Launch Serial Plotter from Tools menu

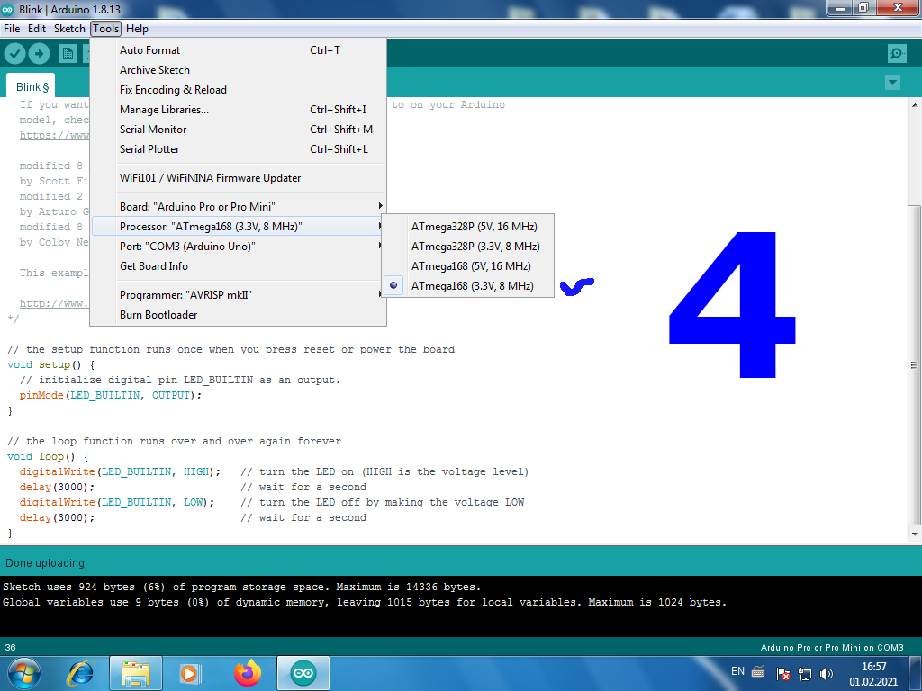(x=238, y=149)
